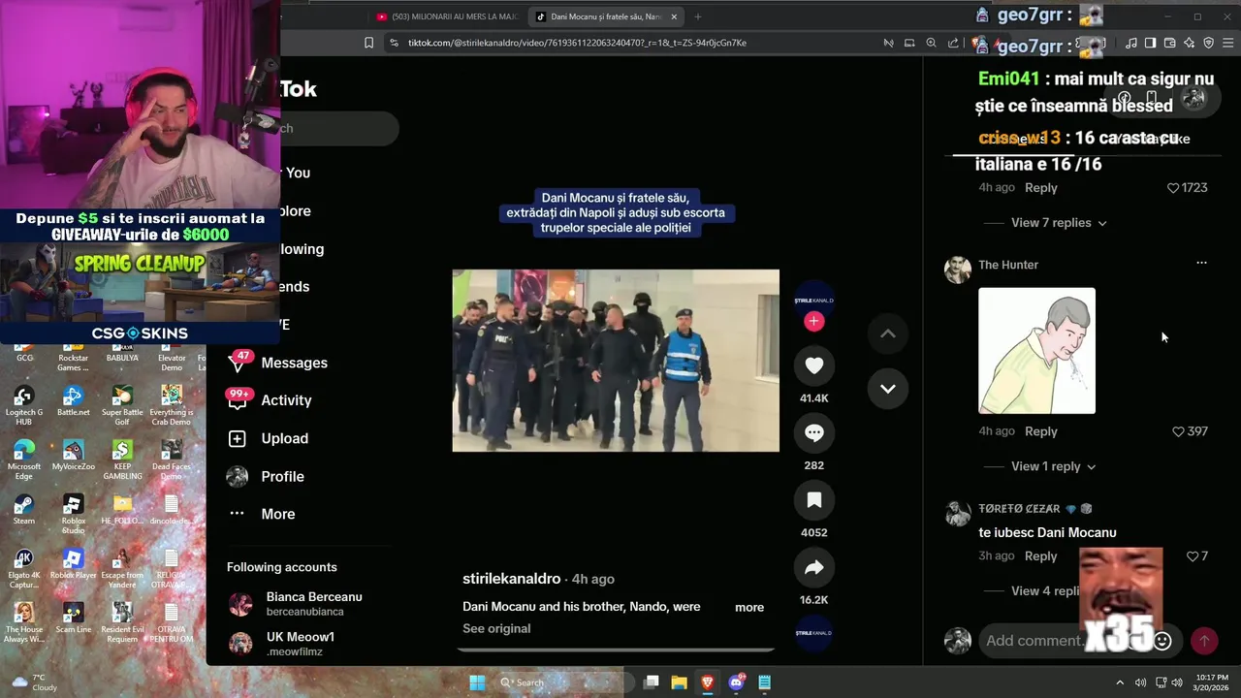
Task: Open UK Meoow1 in Following accounts
Action: coord(281,644)
